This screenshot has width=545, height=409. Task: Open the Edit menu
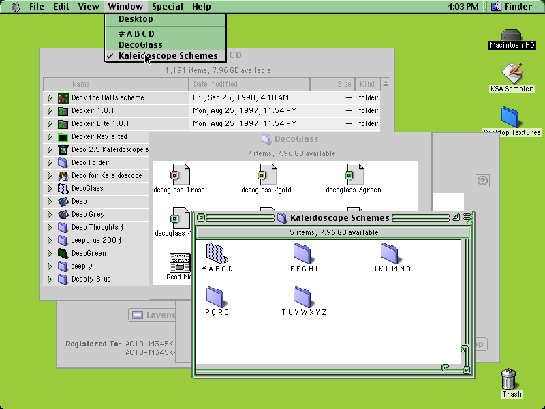pyautogui.click(x=61, y=7)
